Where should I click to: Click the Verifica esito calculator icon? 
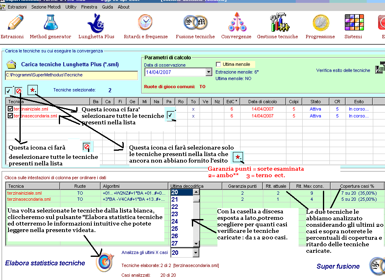380,68
